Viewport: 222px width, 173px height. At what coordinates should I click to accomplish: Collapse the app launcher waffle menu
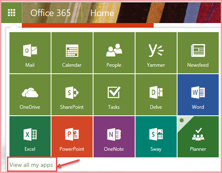click(x=12, y=13)
